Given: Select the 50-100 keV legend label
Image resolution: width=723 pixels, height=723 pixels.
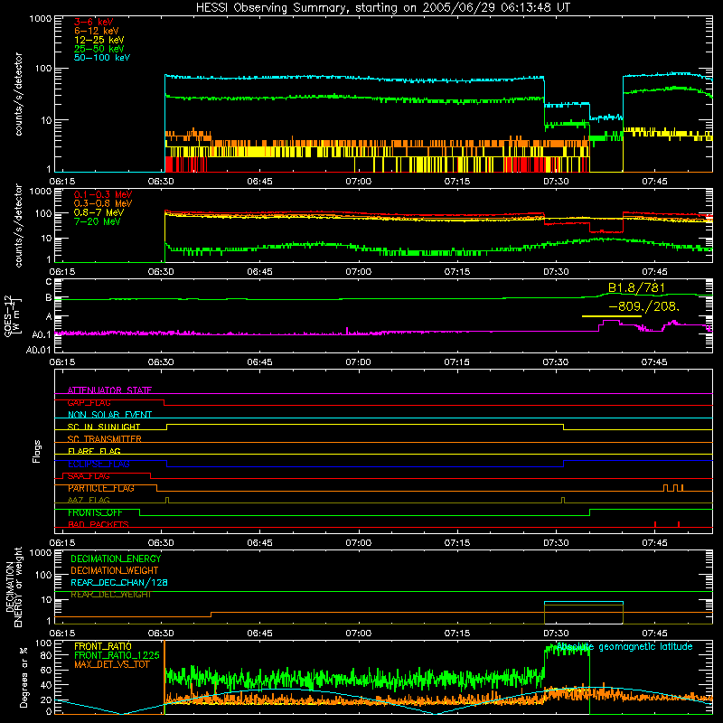Looking at the screenshot, I should coord(102,58).
